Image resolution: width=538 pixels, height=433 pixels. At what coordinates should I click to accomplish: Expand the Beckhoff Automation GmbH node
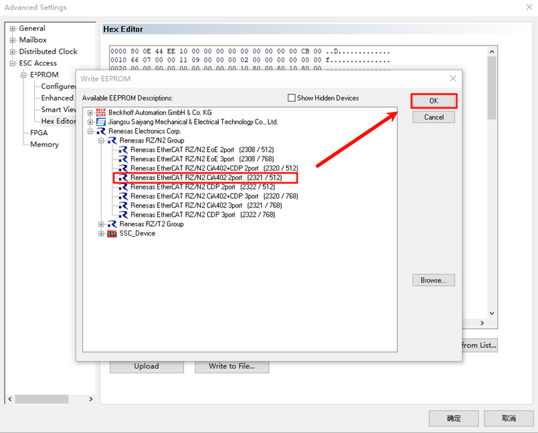[x=90, y=112]
